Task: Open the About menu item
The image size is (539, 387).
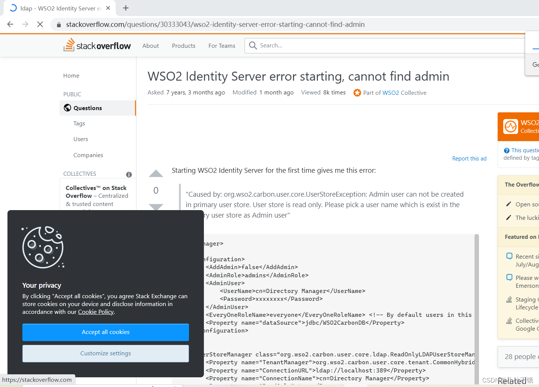Action: (151, 46)
